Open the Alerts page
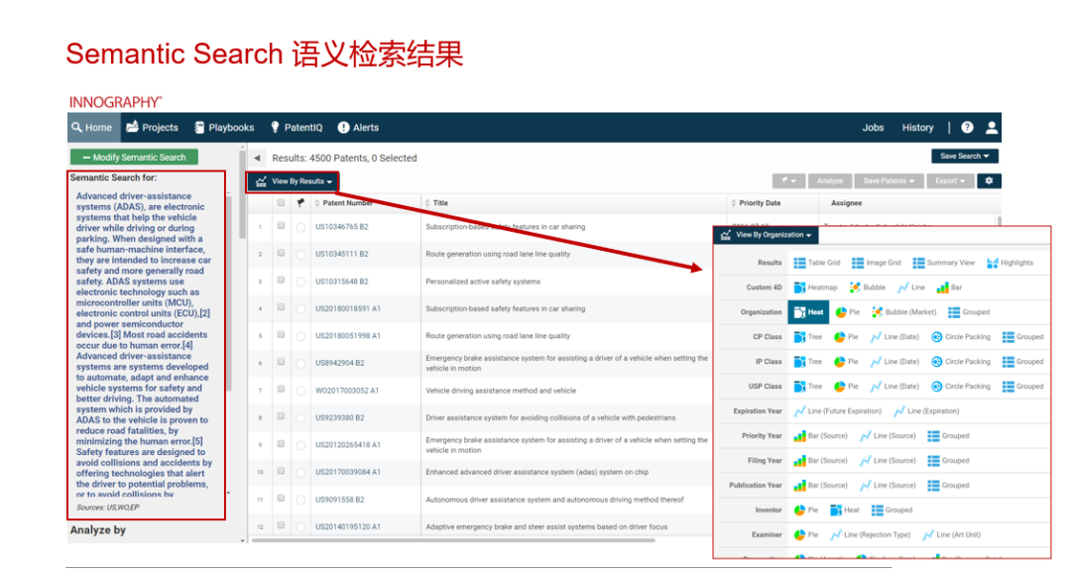The height and width of the screenshot is (569, 1071). (358, 128)
